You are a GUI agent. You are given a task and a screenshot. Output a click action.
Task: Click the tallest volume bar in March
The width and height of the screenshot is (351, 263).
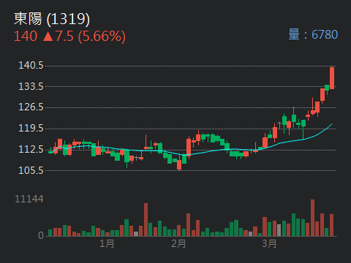click(x=312, y=218)
